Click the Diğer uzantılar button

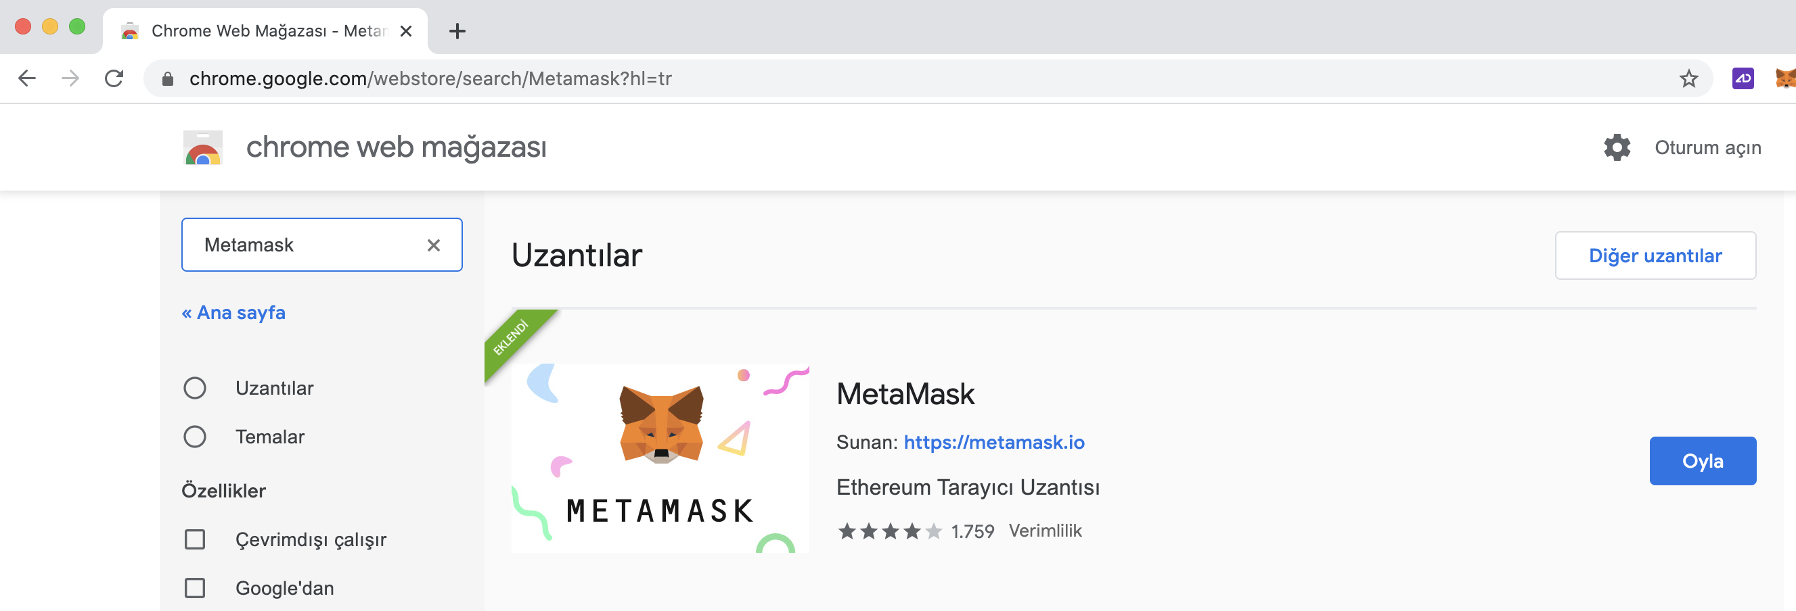coord(1655,255)
